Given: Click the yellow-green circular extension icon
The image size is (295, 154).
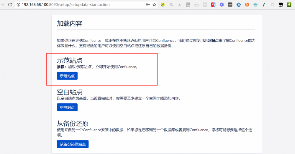Looking at the screenshot, I should (163, 5).
